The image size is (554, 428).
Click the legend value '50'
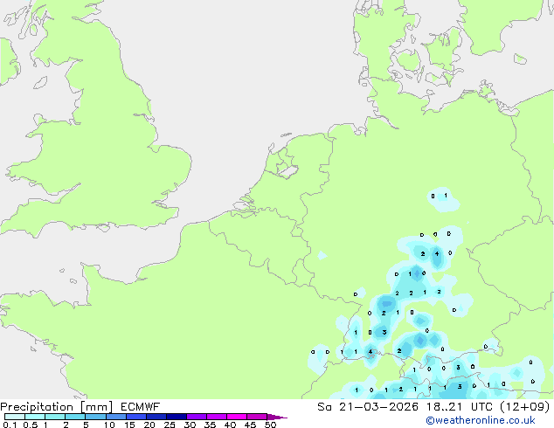(x=270, y=425)
